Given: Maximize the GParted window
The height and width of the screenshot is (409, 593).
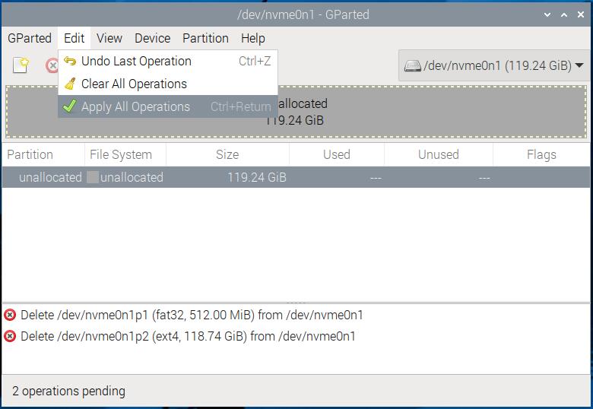Looking at the screenshot, I should tap(564, 14).
